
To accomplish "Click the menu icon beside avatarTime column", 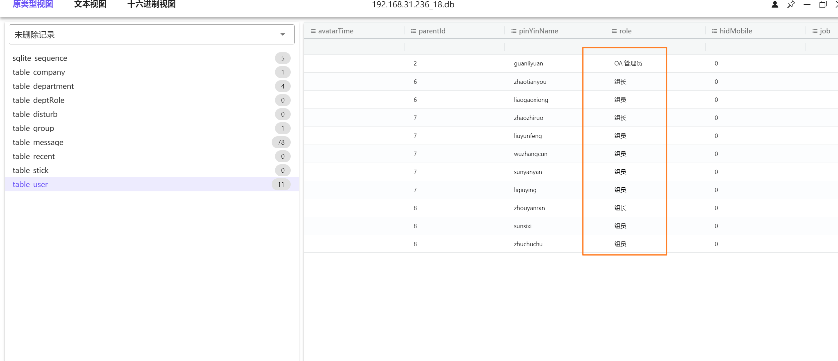I will click(x=313, y=31).
